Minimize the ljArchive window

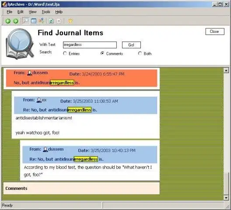pyautogui.click(x=215, y=4)
